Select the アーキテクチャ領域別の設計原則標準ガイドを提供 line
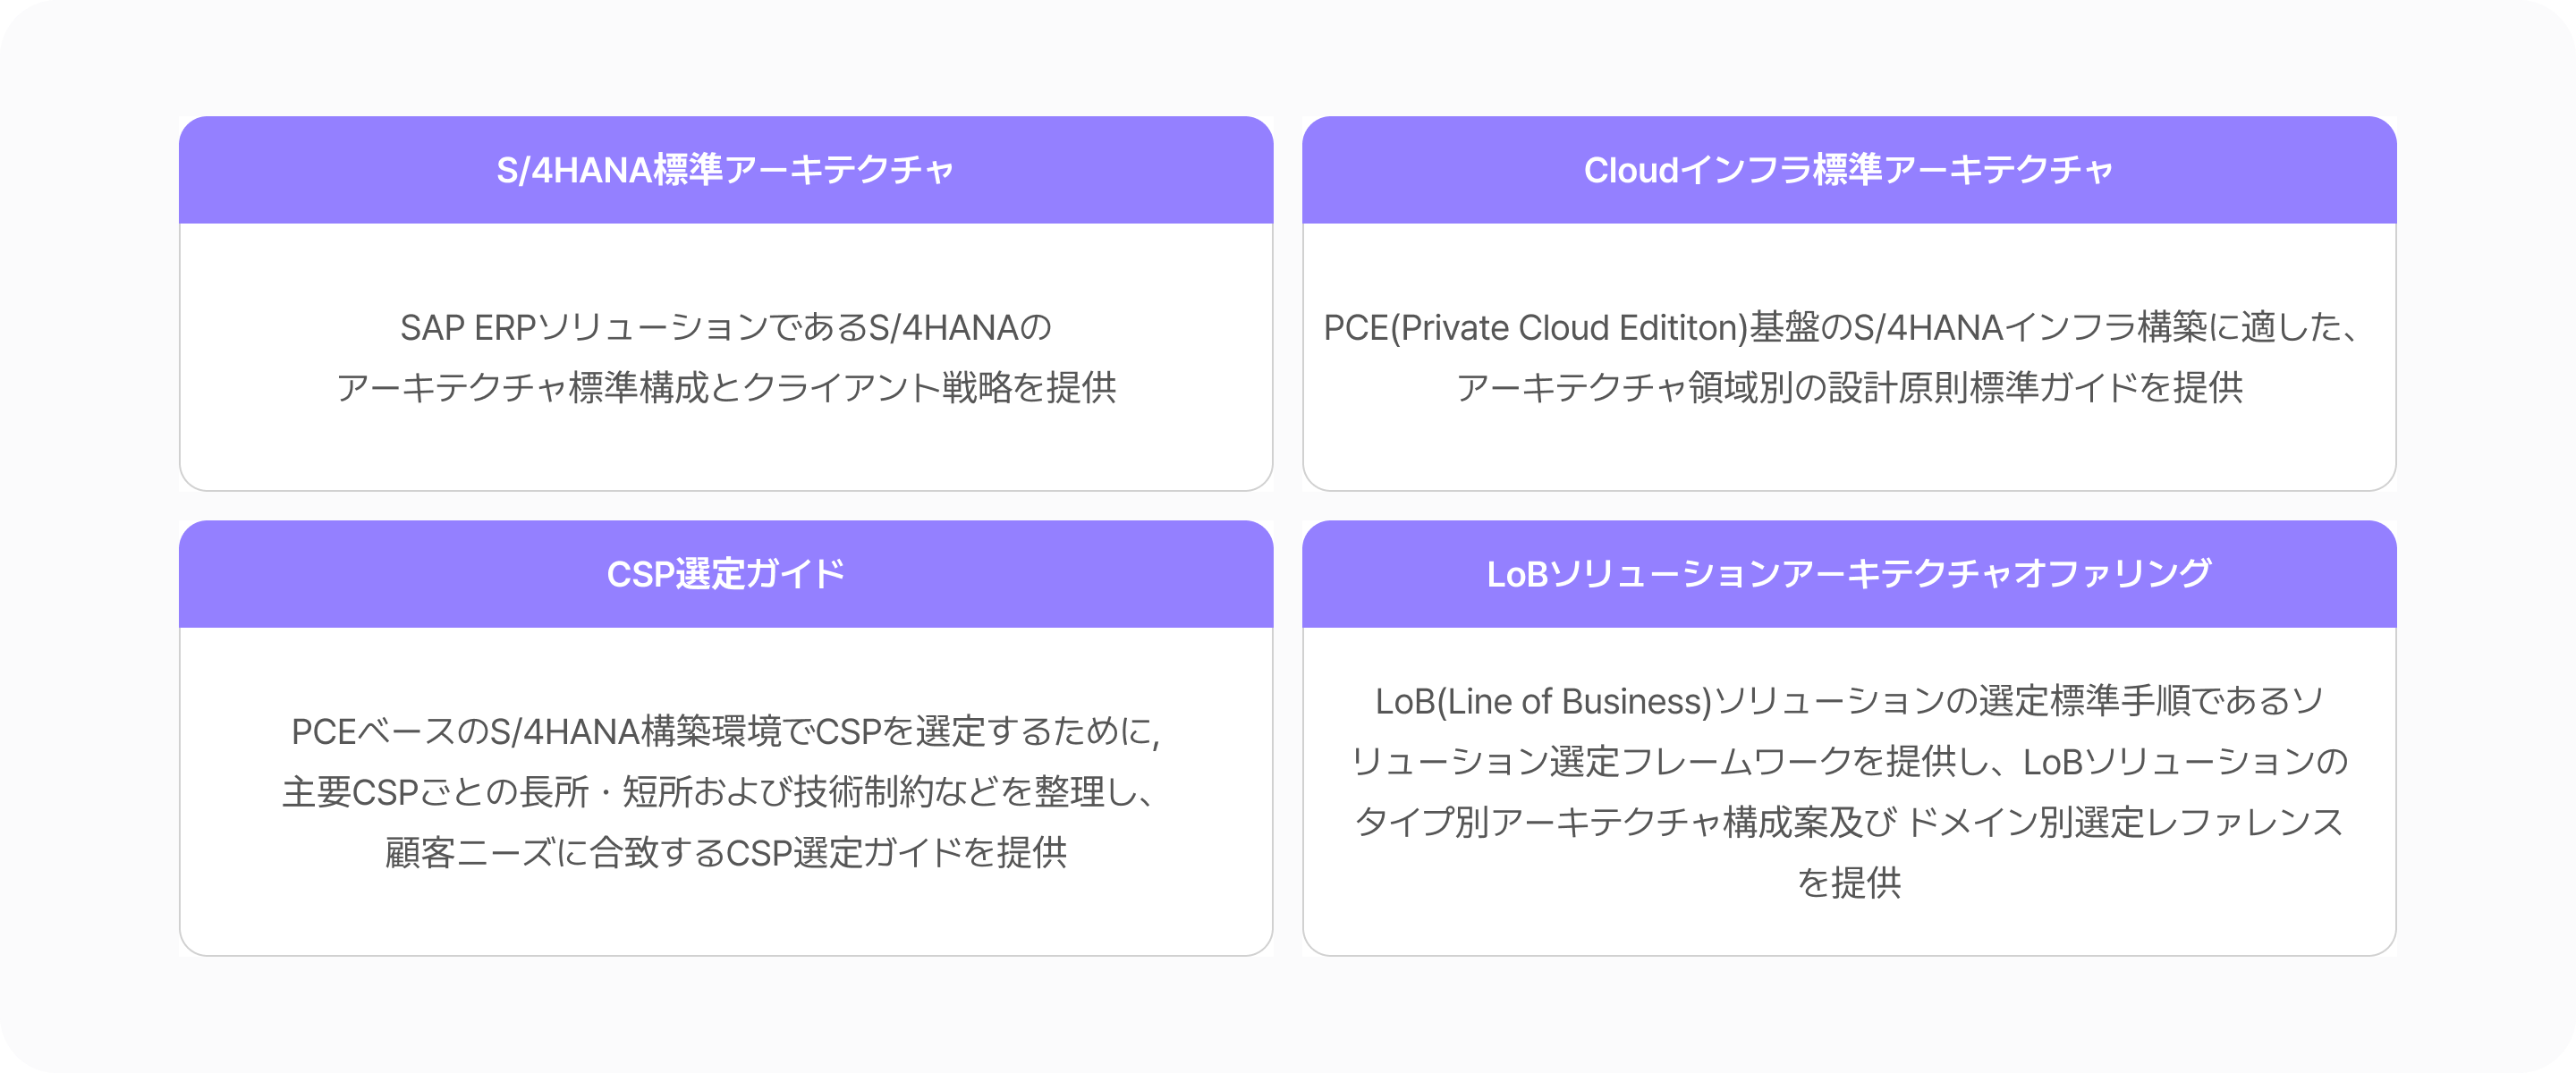Viewport: 2576px width, 1073px height. tap(1848, 388)
